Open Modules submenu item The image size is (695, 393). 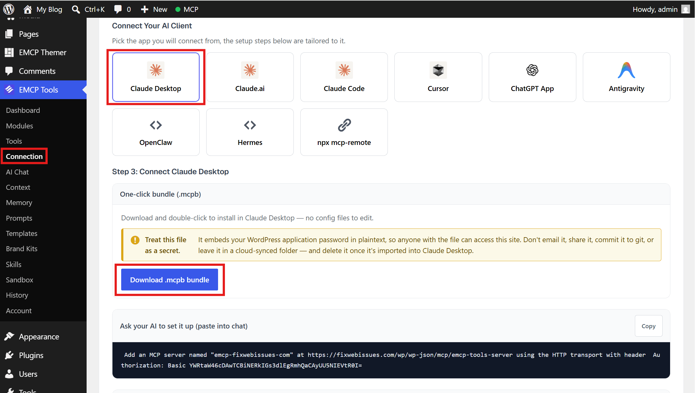[x=19, y=126]
